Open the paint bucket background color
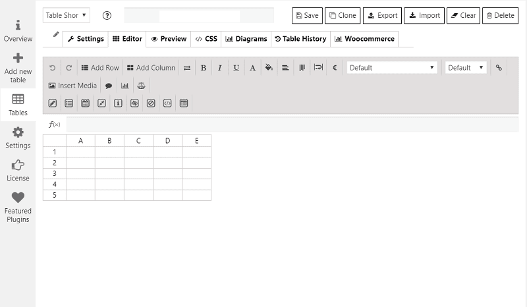 269,68
